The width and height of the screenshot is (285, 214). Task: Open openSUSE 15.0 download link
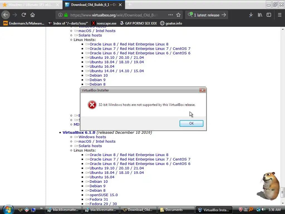pyautogui.click(x=104, y=195)
